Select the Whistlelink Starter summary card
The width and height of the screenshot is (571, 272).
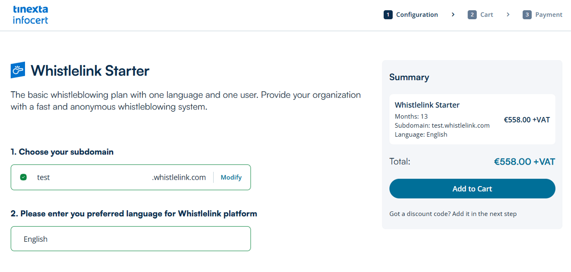pyautogui.click(x=472, y=119)
